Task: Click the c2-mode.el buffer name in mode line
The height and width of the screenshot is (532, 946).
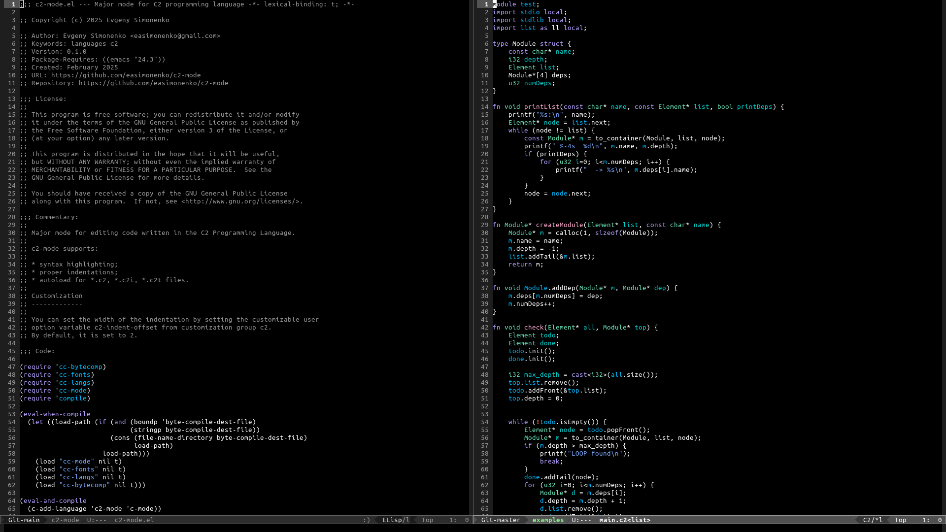Action: pyautogui.click(x=134, y=520)
